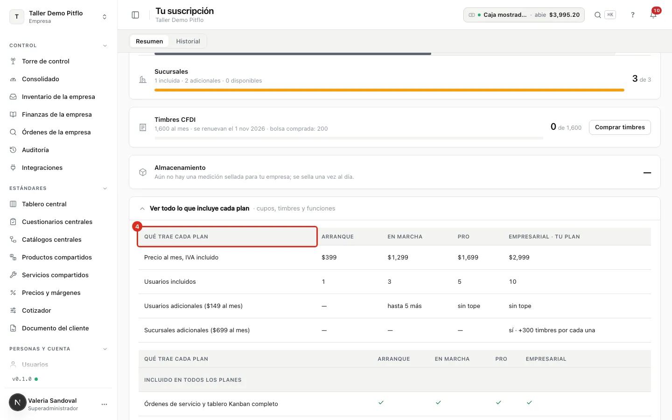Screen dimensions: 672x420
Task: Open the user options ellipsis for Valeria Sandoval
Action: coord(104,404)
